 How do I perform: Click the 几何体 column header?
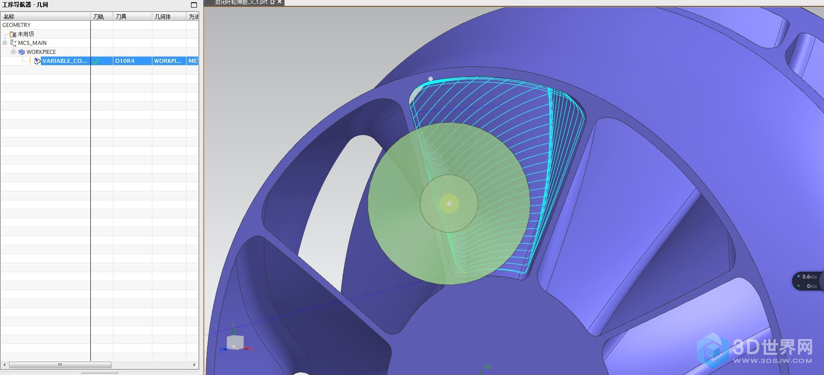169,17
